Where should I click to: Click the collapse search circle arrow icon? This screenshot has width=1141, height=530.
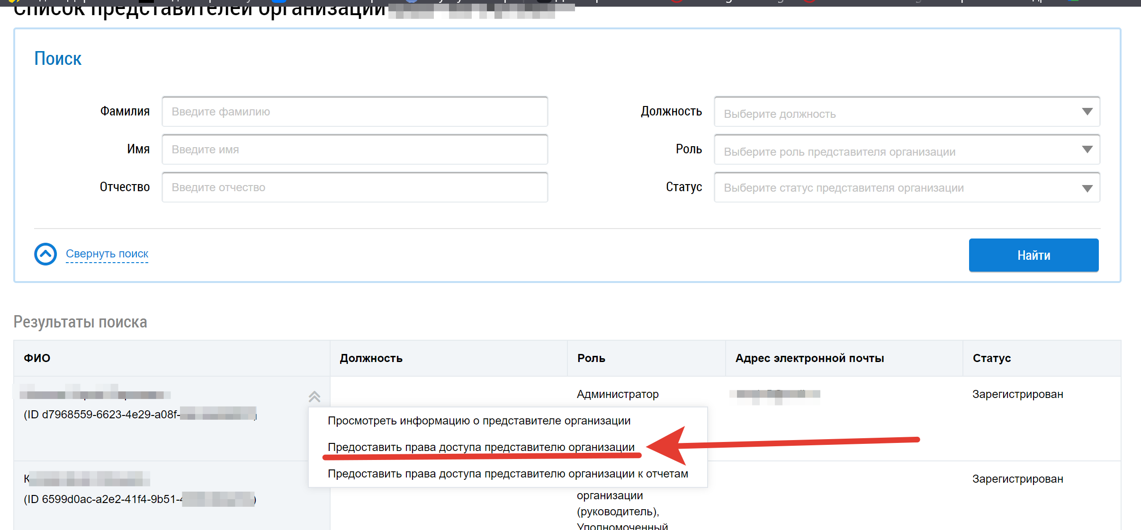pos(45,254)
